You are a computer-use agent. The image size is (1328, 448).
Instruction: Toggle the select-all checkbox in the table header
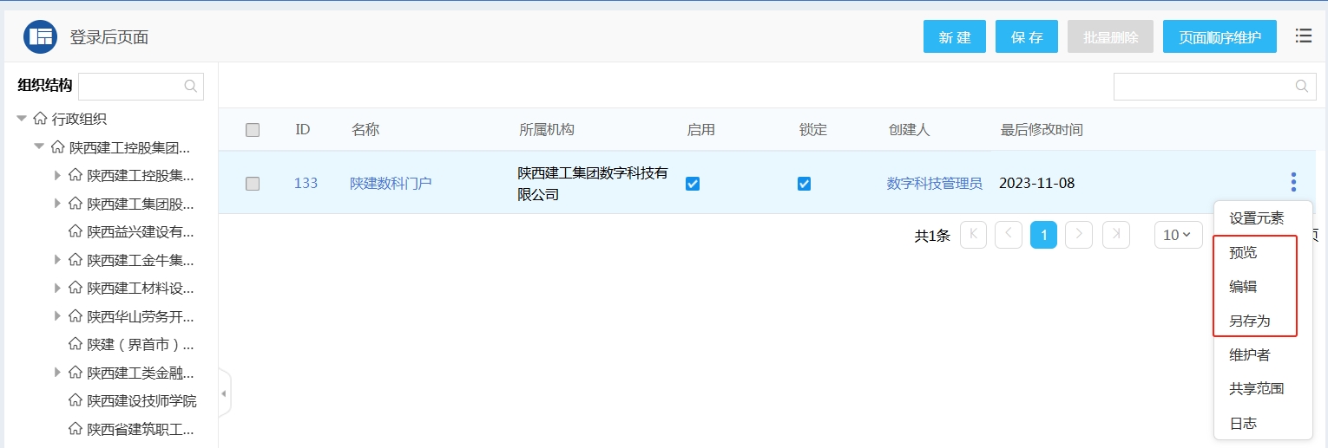click(253, 130)
